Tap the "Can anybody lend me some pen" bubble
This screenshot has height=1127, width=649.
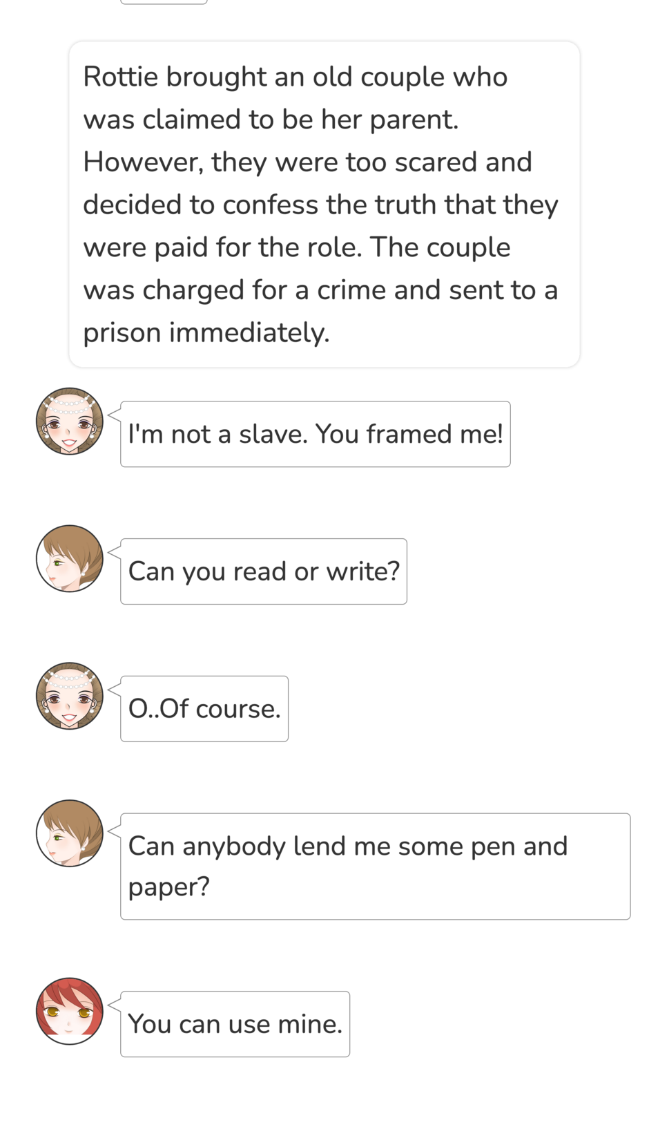(375, 866)
